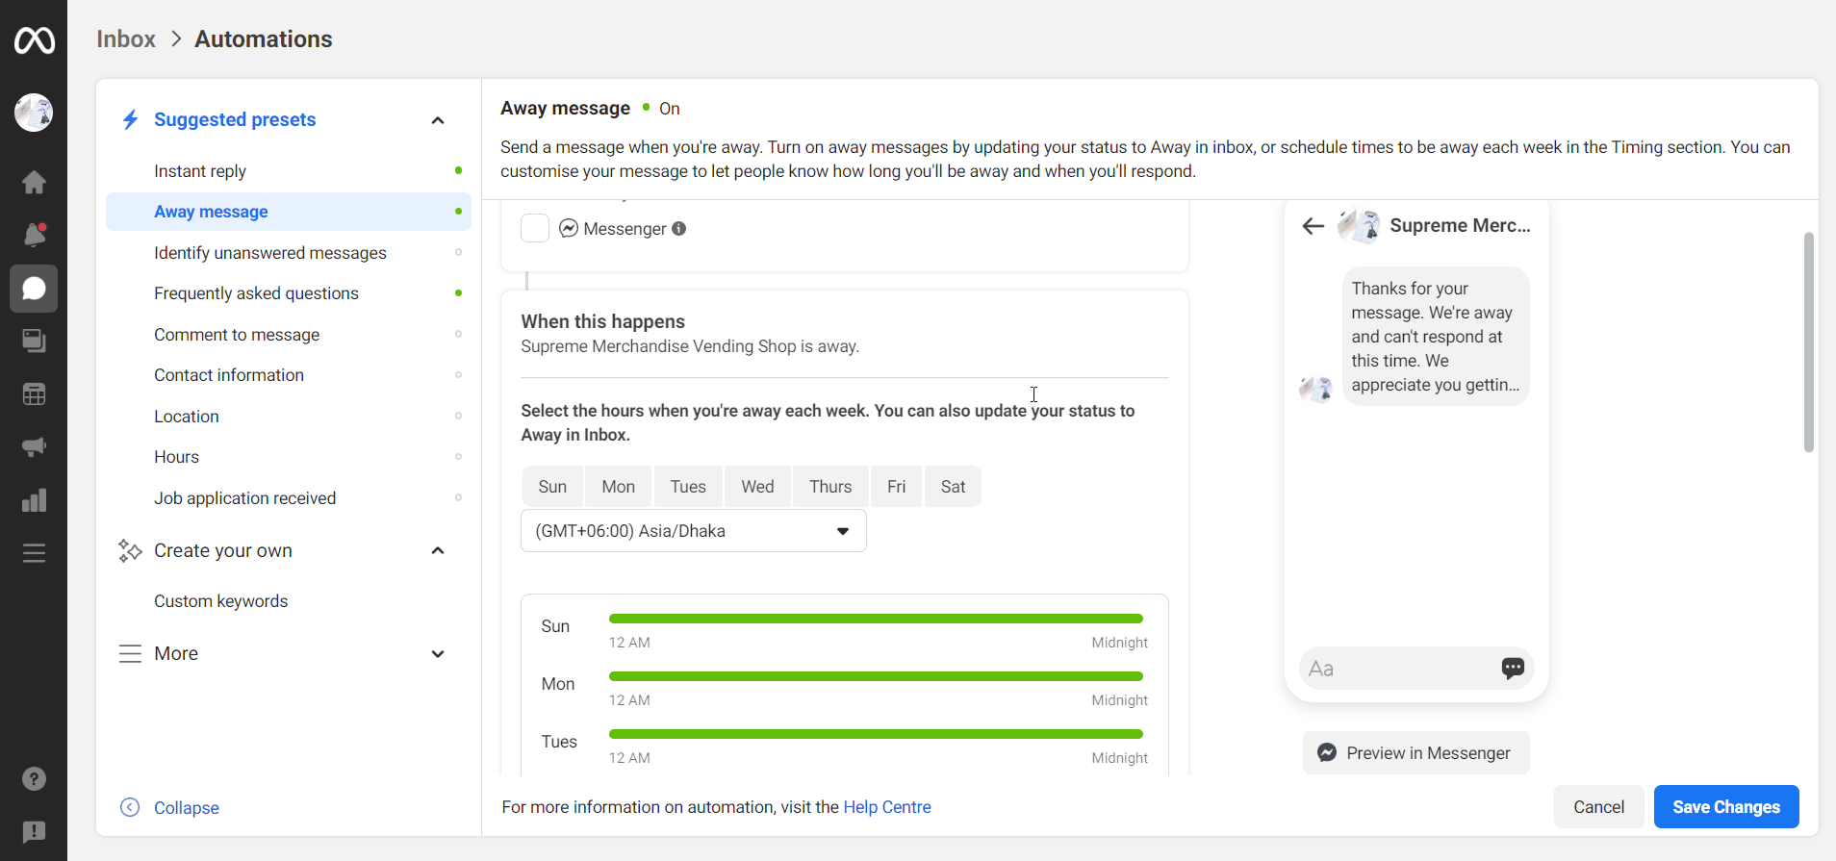Image resolution: width=1836 pixels, height=861 pixels.
Task: Open All tools hamburger icon
Action: (x=34, y=553)
